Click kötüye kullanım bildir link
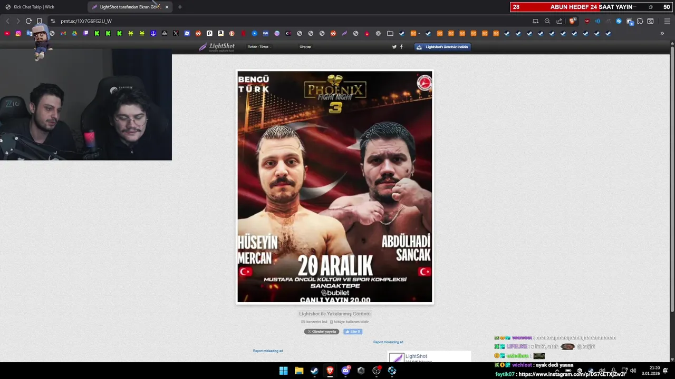675x379 pixels. (x=350, y=322)
